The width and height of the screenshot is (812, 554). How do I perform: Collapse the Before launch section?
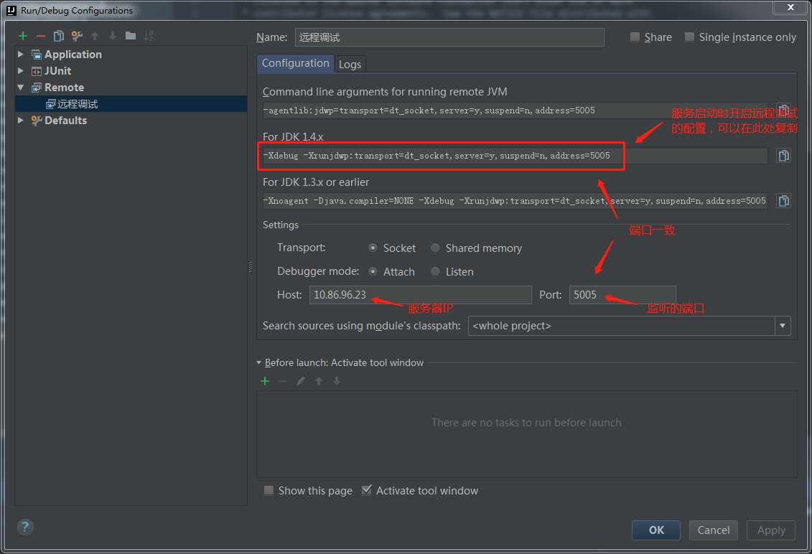[x=259, y=363]
